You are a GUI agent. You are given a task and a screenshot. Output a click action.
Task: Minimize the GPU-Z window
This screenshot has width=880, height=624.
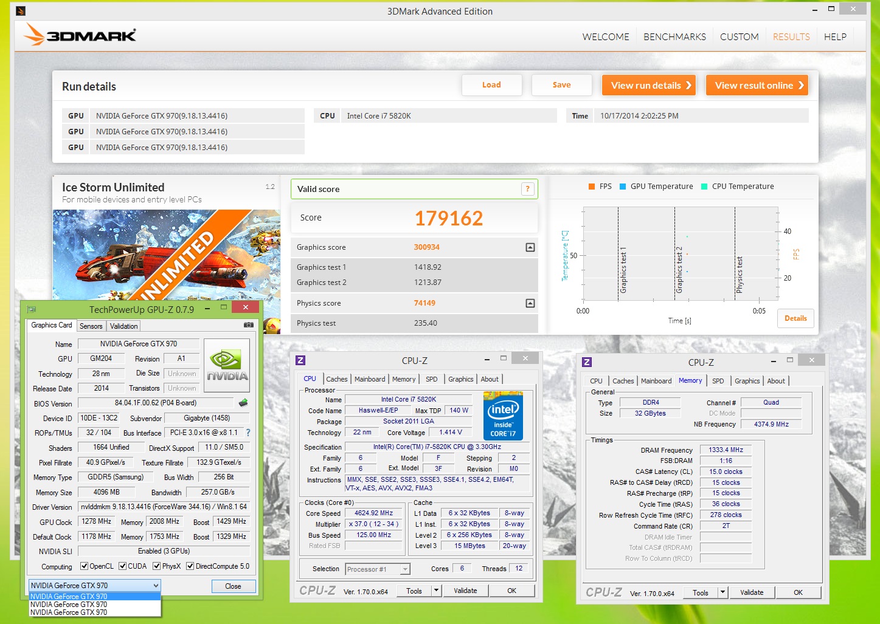207,308
